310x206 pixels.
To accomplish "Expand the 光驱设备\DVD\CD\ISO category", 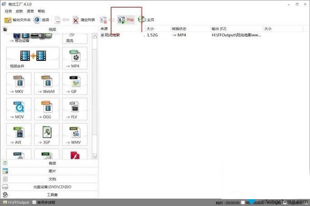I will click(49, 187).
